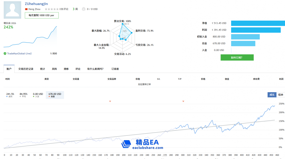Click the profile avatar placeholder image
Image resolution: width=285 pixels, height=159 pixels.
pos(12,10)
